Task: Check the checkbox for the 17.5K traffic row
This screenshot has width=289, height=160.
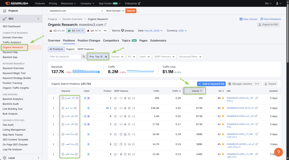Action: [x=58, y=124]
